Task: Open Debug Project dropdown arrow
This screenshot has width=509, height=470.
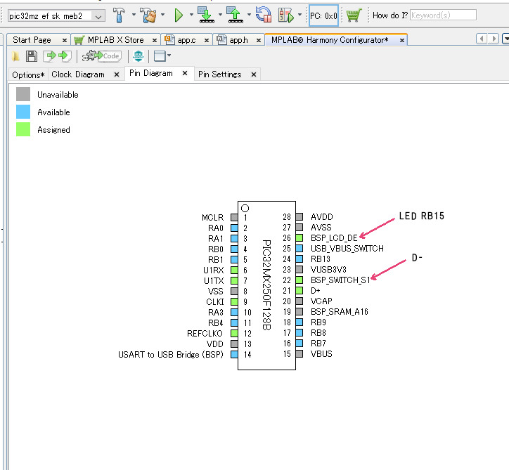Action: 299,15
